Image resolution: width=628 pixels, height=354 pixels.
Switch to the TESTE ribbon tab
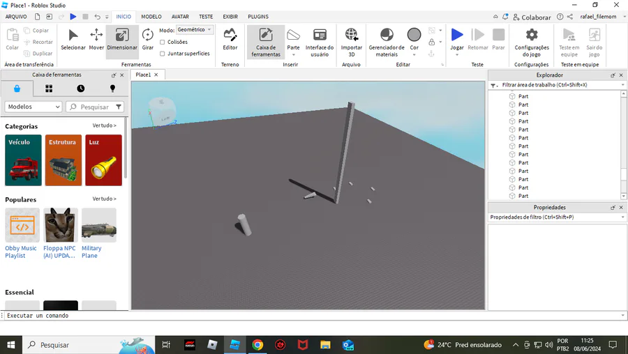pyautogui.click(x=206, y=17)
